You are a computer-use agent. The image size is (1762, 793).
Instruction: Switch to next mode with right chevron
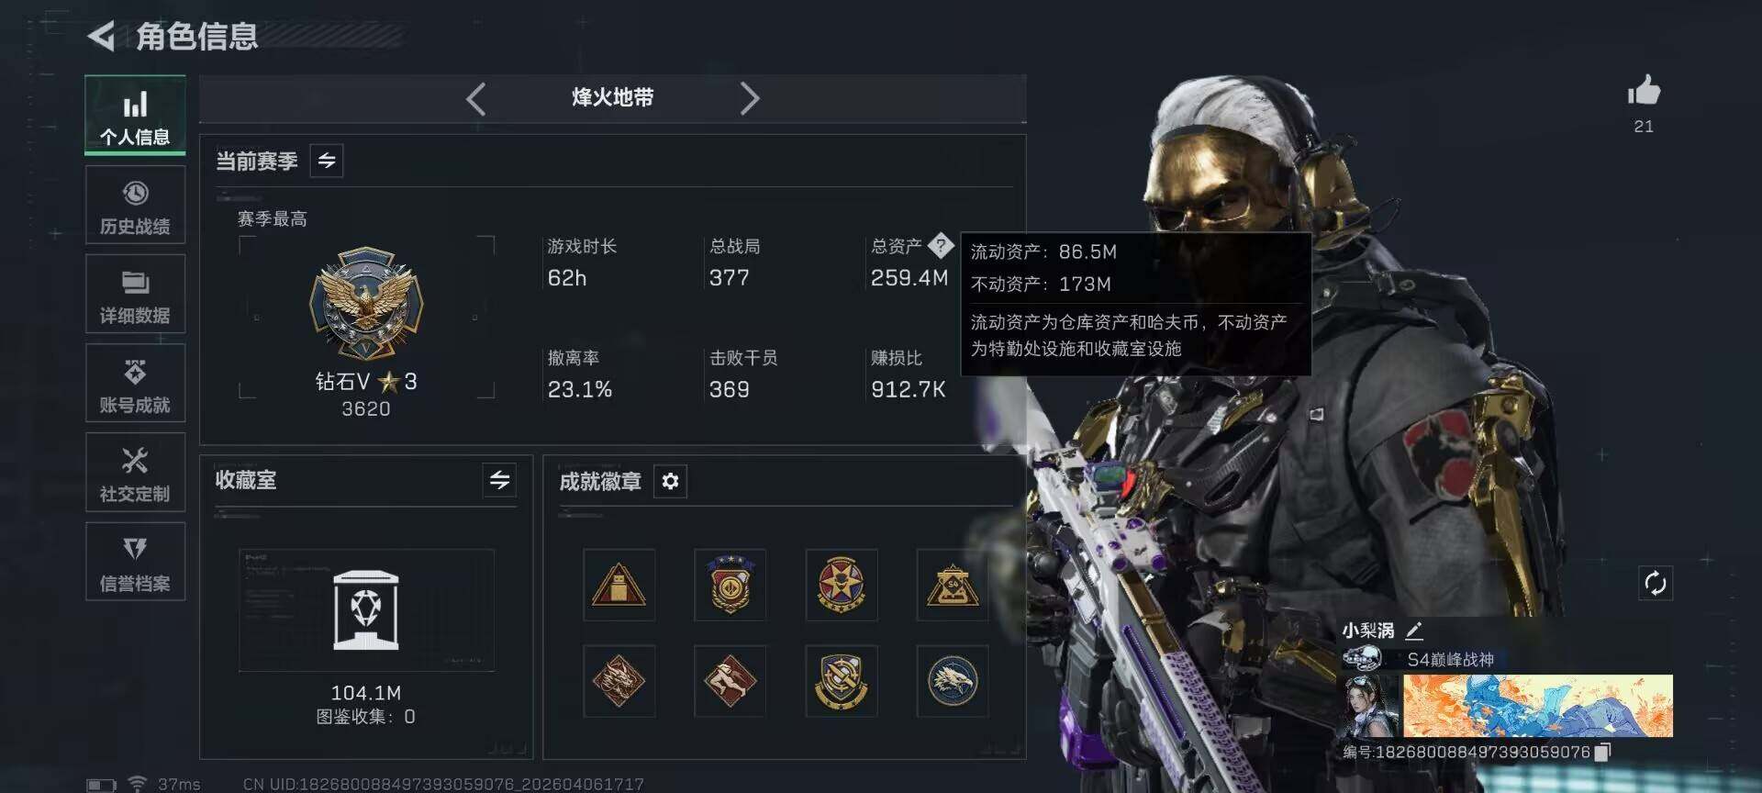(x=750, y=98)
